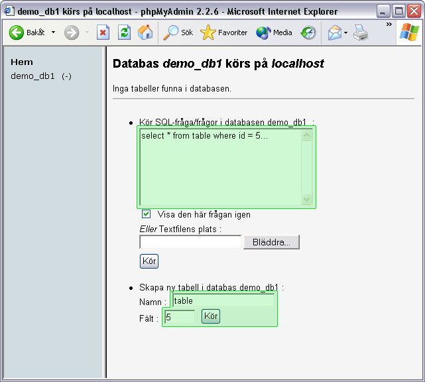Click the History clock icon

tap(308, 32)
